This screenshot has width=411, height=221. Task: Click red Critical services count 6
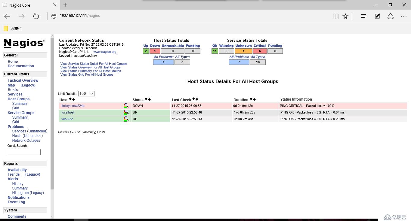260,51
